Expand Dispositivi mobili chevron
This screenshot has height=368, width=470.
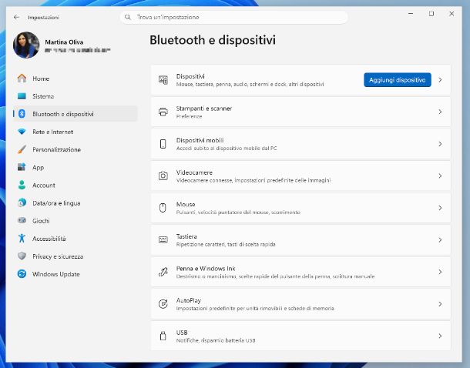440,144
